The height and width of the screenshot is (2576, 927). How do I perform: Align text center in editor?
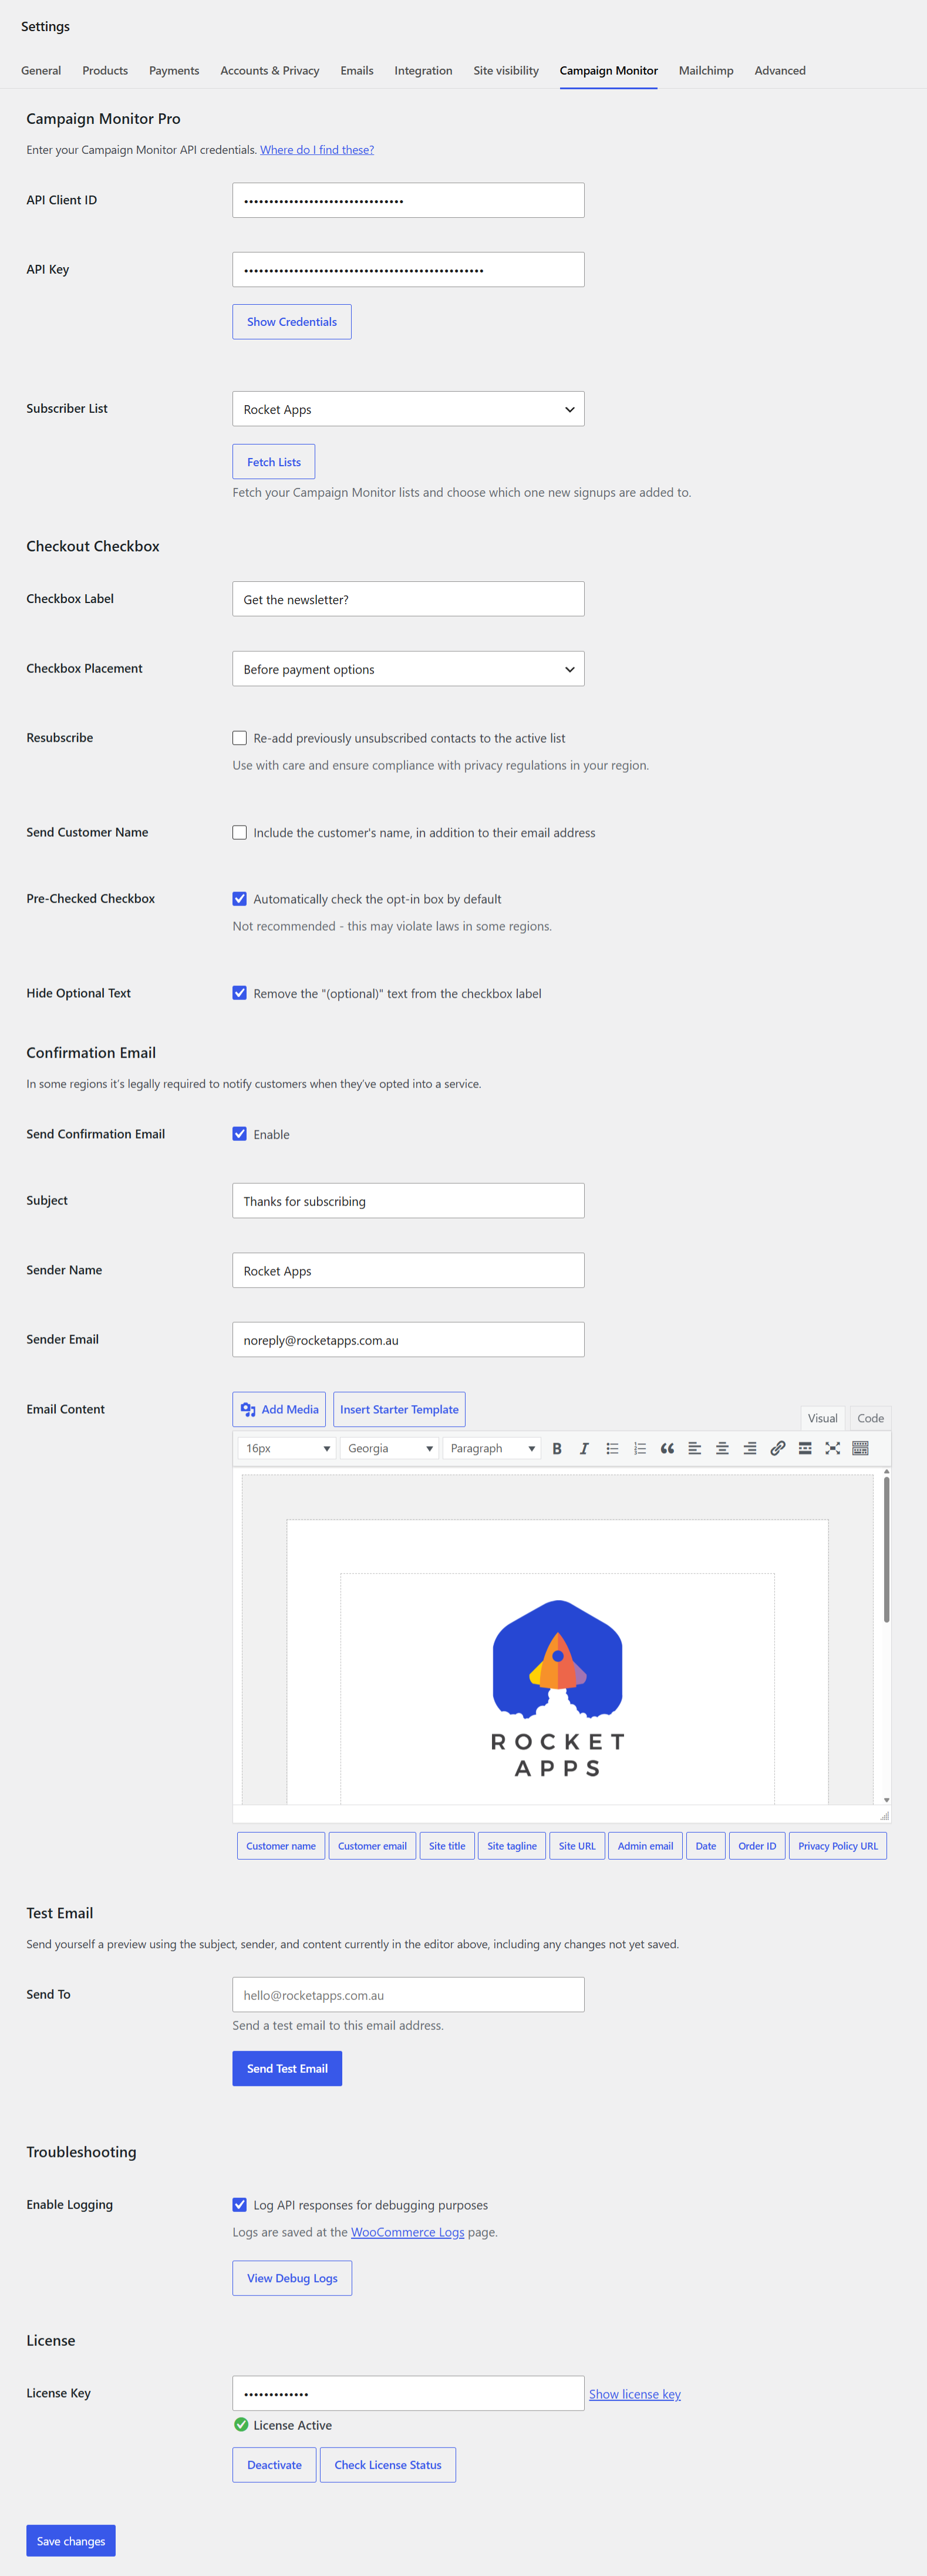point(722,1448)
